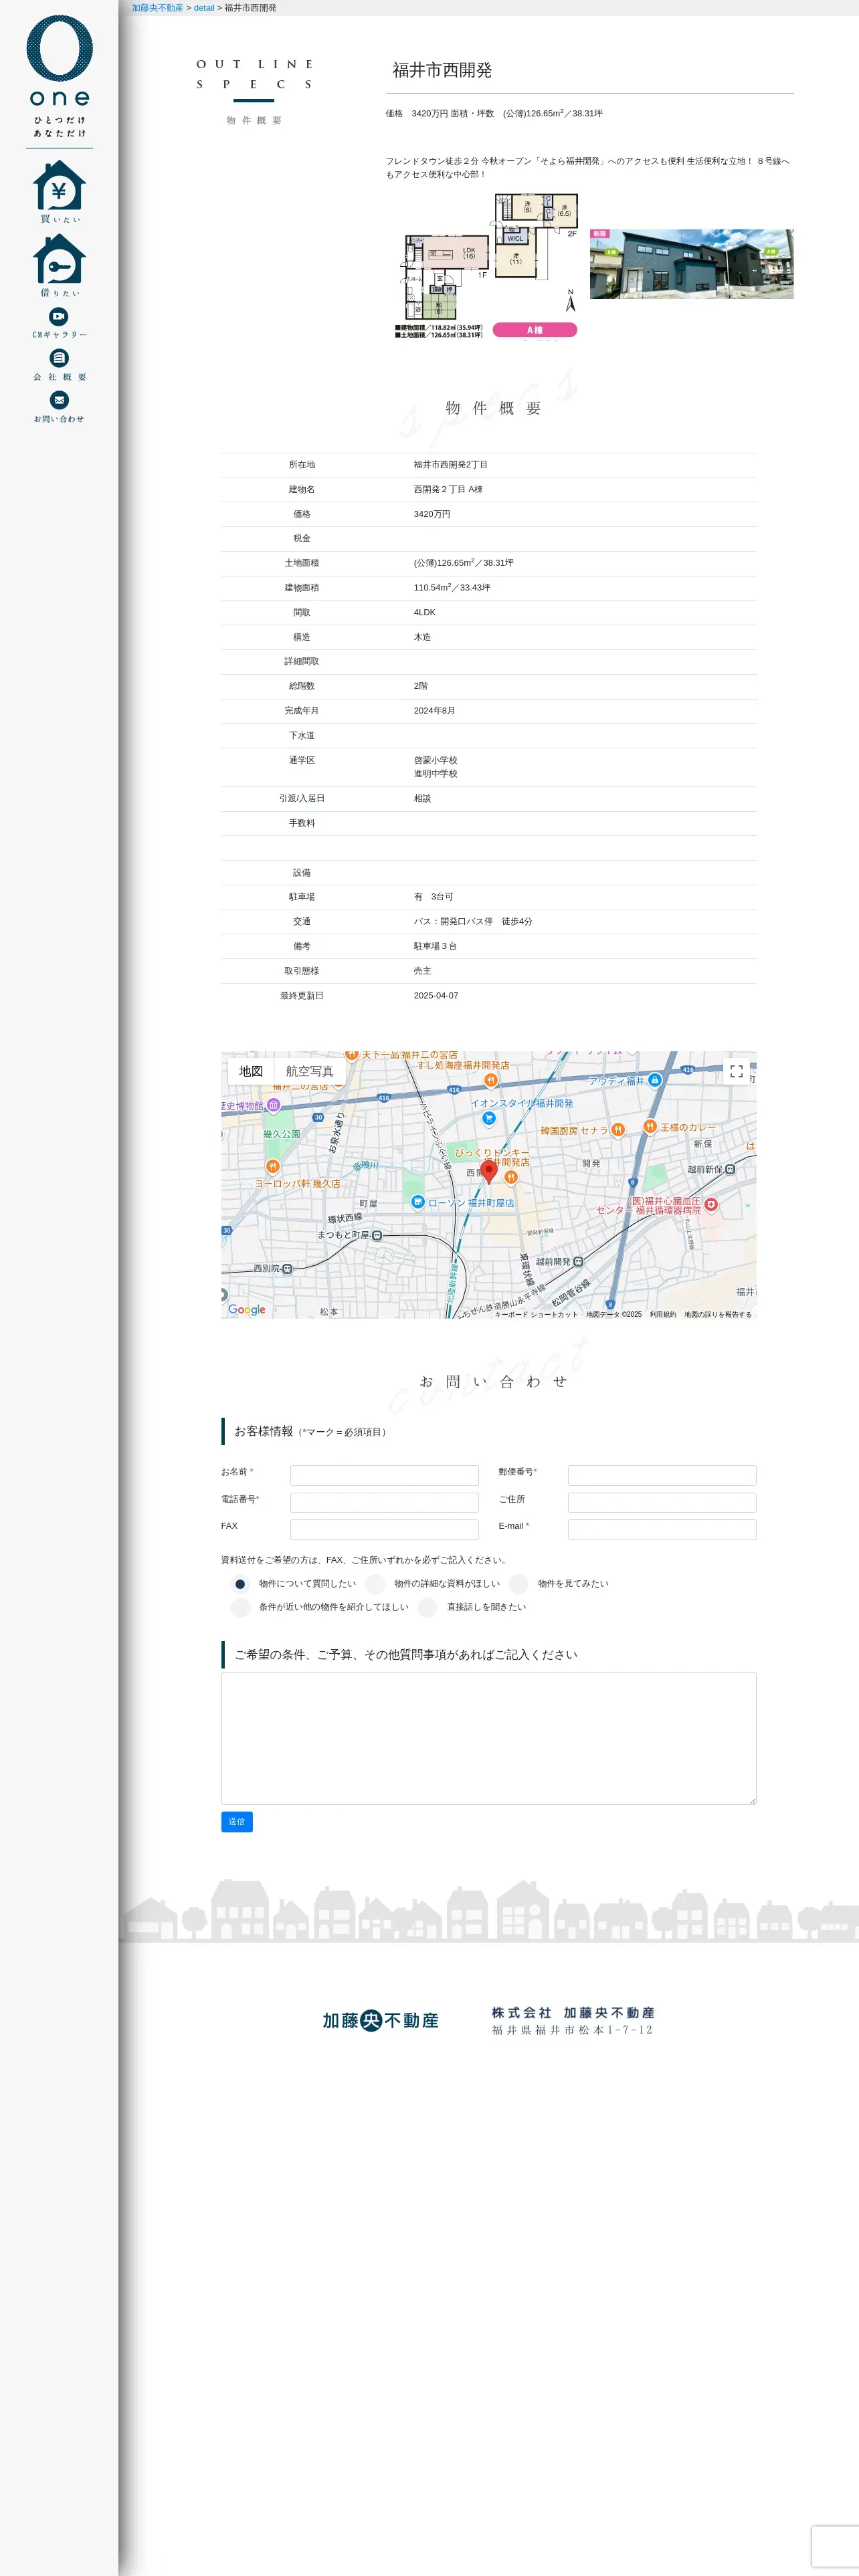Select 物件を見てみたい radio option

[x=518, y=1583]
